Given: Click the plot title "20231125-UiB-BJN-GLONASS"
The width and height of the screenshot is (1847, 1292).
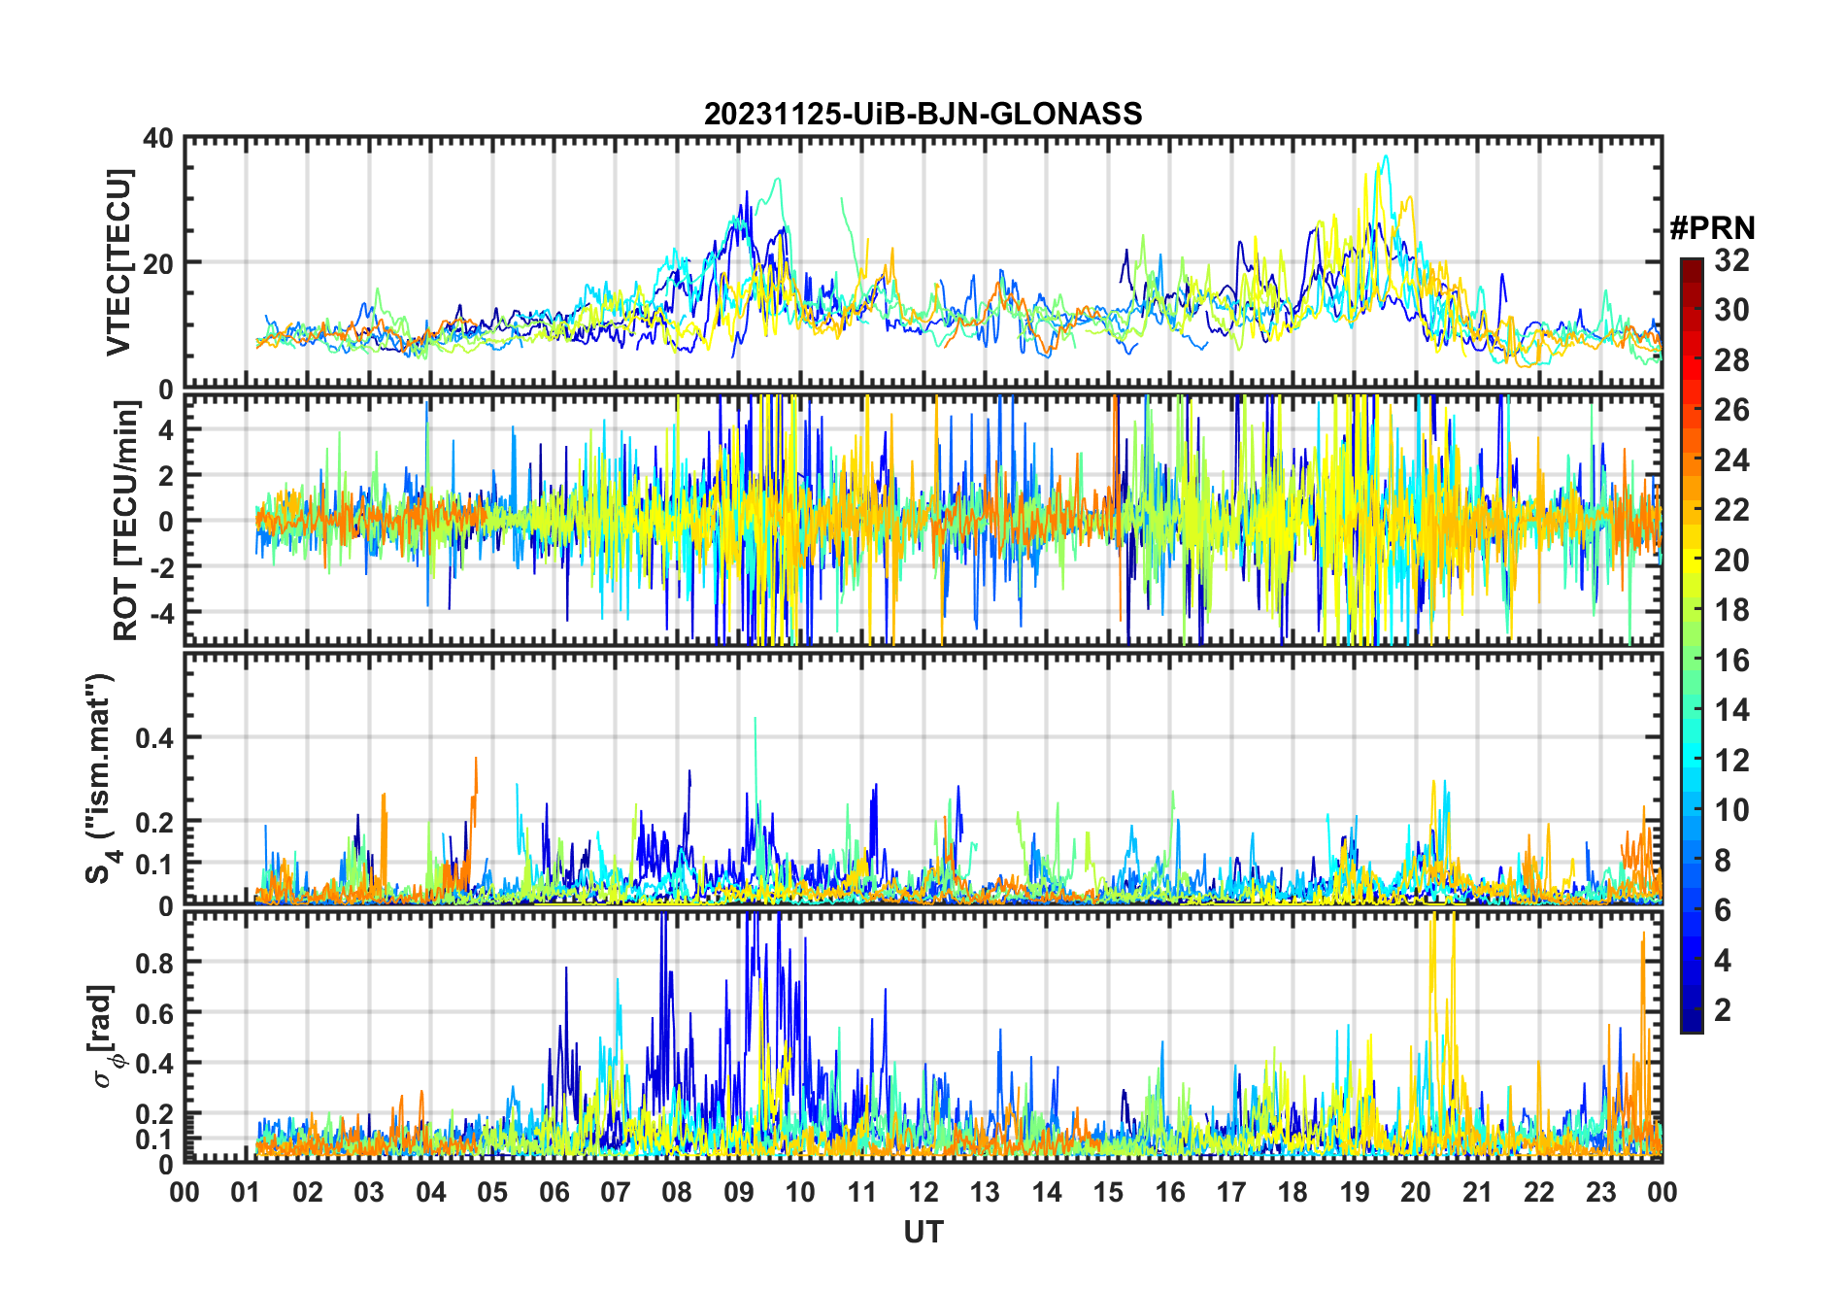Looking at the screenshot, I should tap(923, 115).
